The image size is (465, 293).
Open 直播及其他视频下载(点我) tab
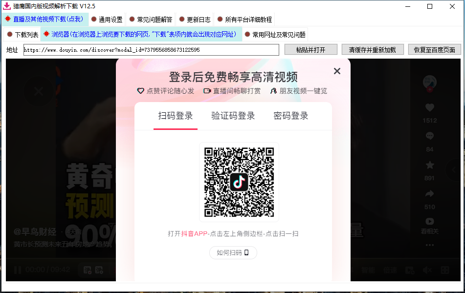click(x=45, y=19)
